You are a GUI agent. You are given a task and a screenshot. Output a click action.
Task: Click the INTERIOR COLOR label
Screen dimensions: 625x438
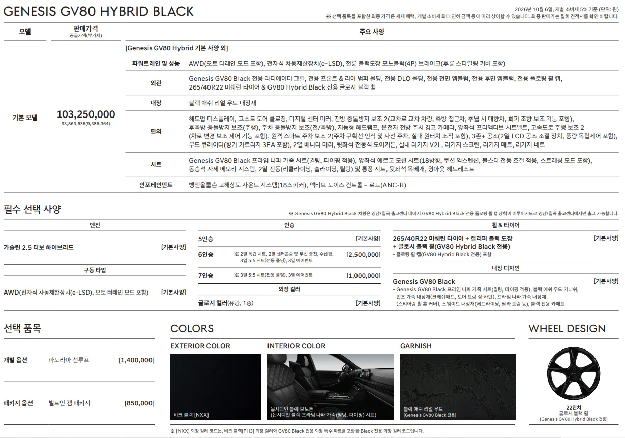[296, 346]
